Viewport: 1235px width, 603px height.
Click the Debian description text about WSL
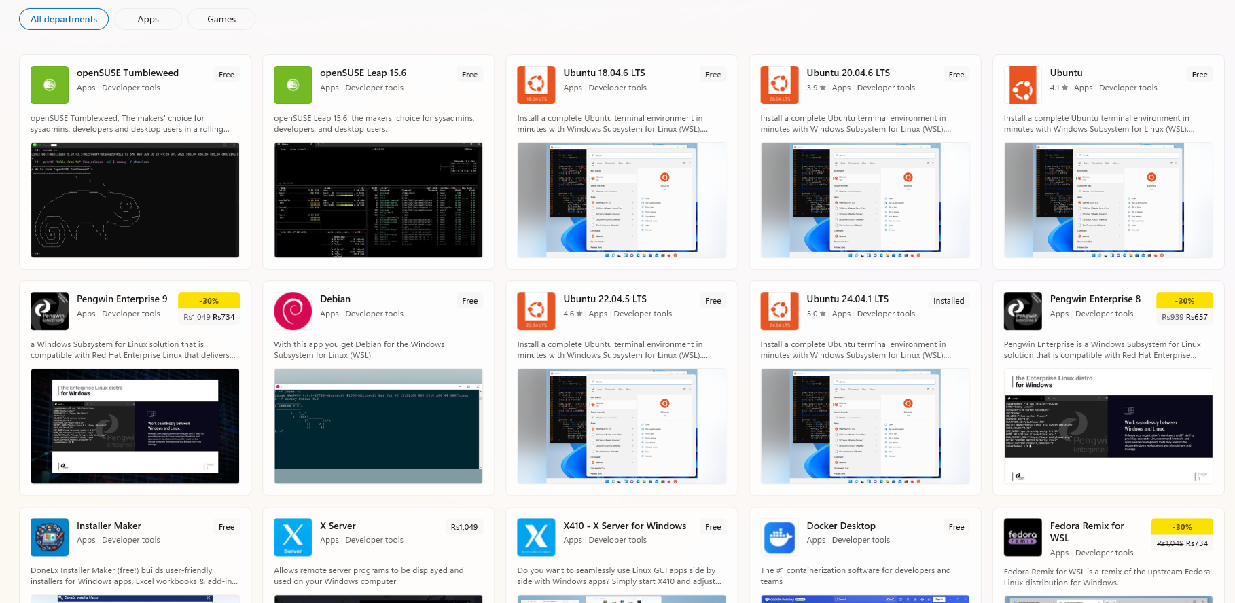pyautogui.click(x=359, y=350)
